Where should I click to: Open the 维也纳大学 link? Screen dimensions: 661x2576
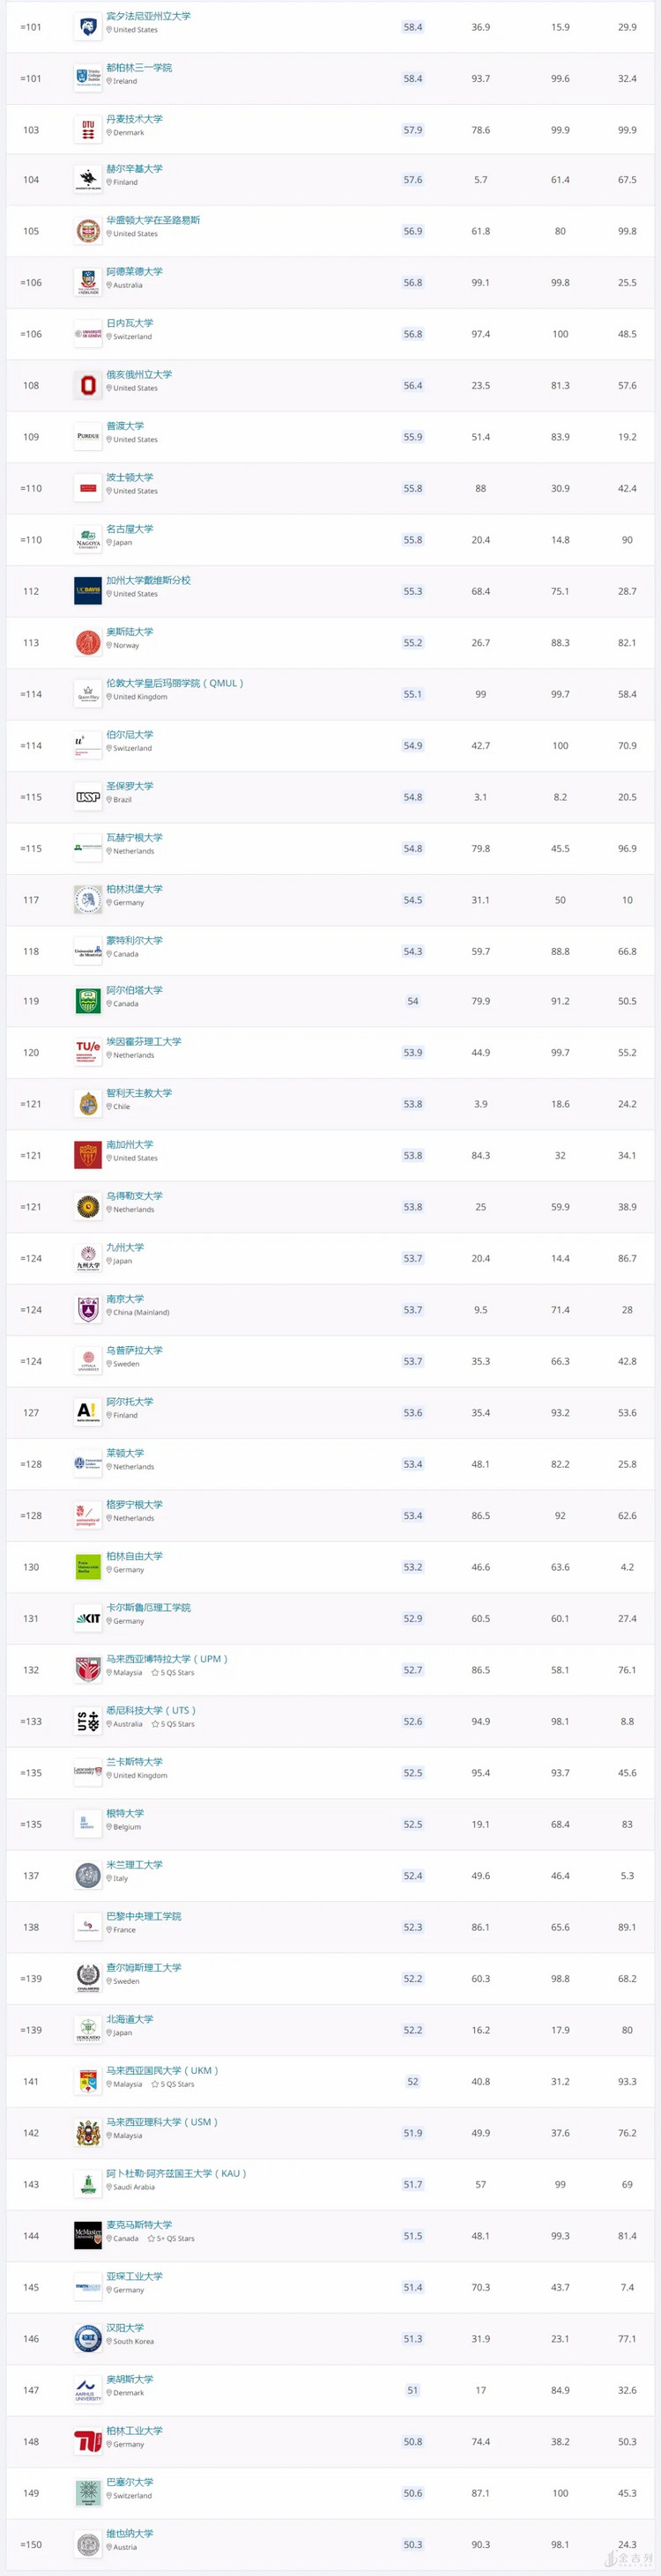(x=130, y=2533)
